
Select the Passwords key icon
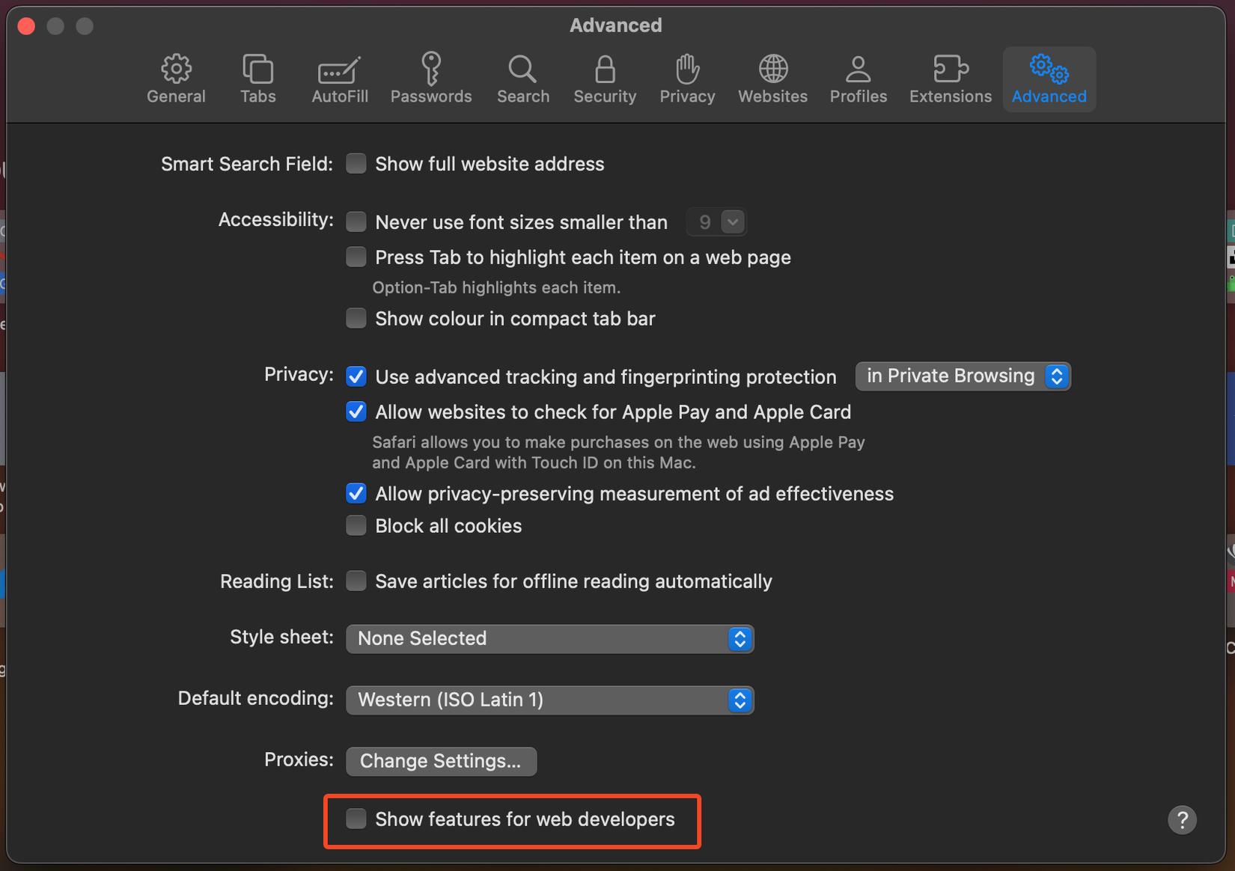(431, 78)
